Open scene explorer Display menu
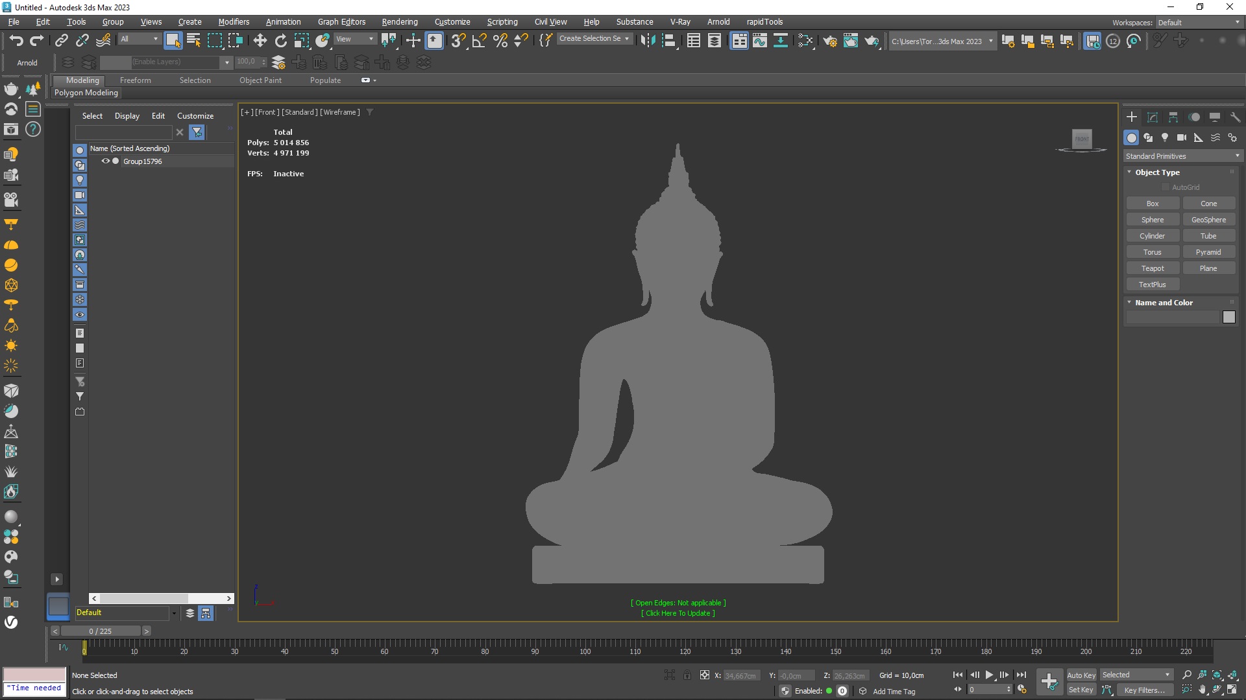Screen dimensions: 1246x700 click(127, 116)
